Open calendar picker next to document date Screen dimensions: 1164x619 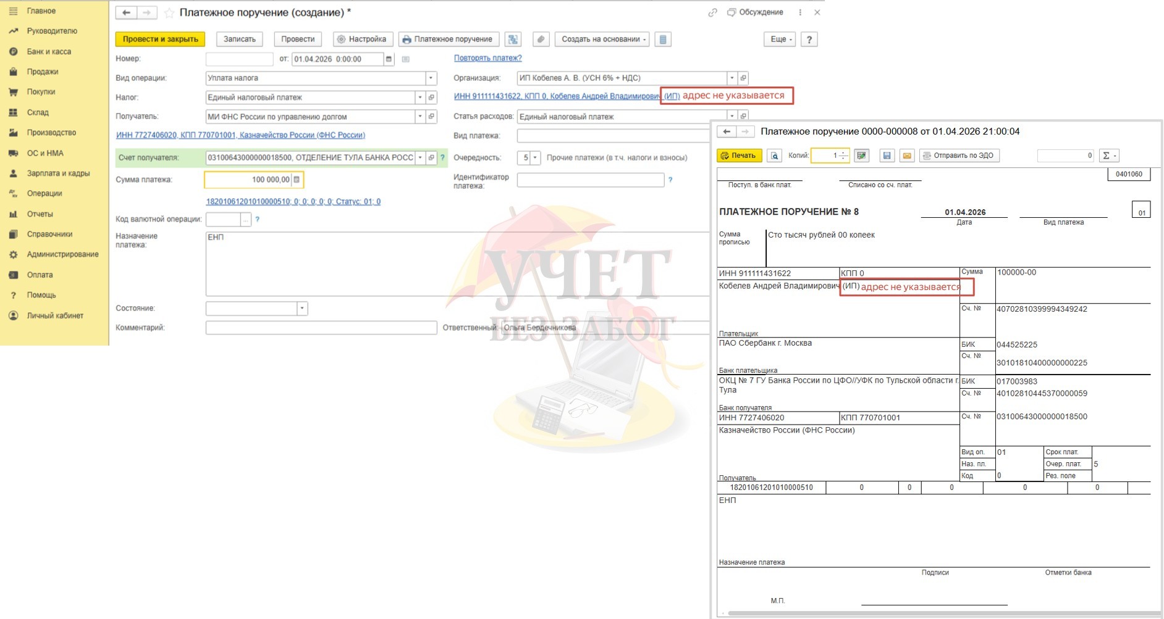pyautogui.click(x=389, y=59)
